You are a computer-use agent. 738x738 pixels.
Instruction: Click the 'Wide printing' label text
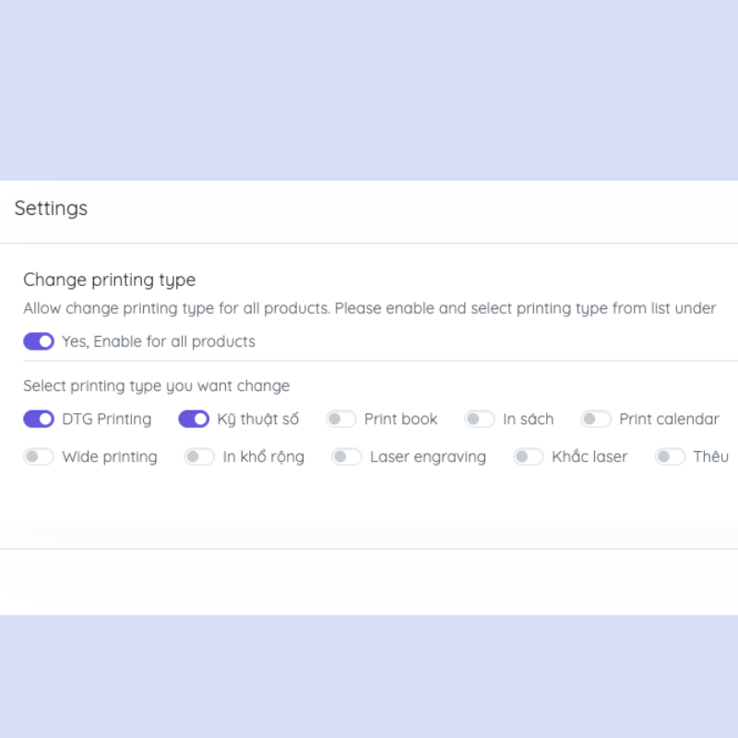tap(110, 457)
